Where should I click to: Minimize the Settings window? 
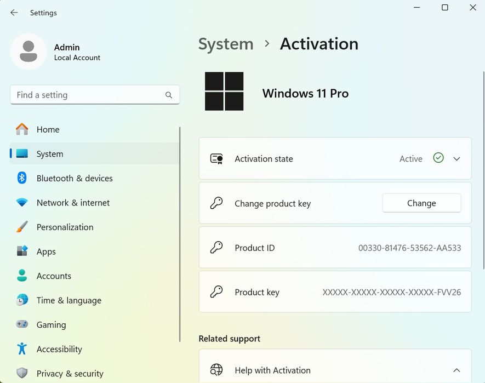417,8
